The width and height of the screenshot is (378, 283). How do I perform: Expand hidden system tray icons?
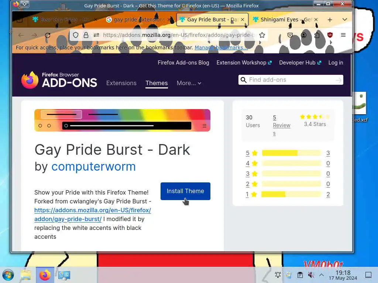[322, 275]
